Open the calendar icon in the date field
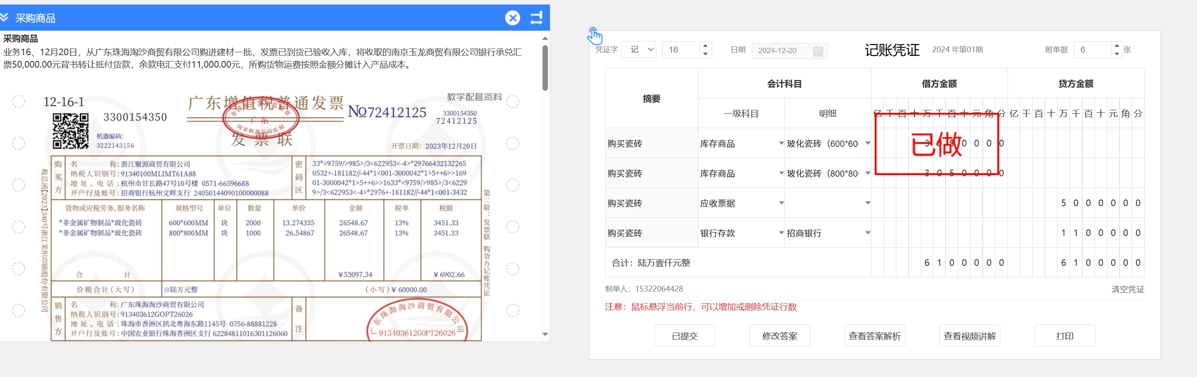 [x=818, y=51]
